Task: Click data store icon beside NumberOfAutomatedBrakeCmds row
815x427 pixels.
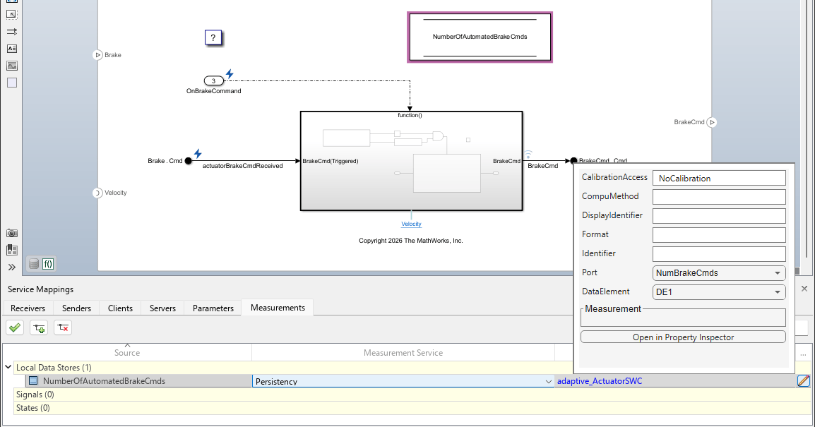Action: (33, 380)
